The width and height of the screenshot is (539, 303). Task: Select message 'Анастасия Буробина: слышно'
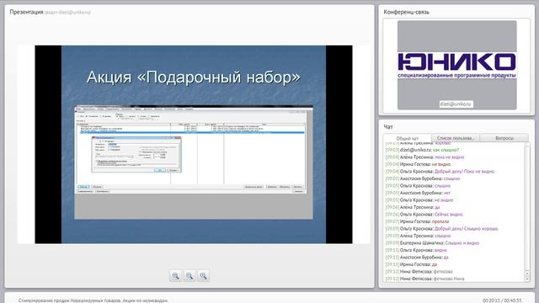pos(423,178)
